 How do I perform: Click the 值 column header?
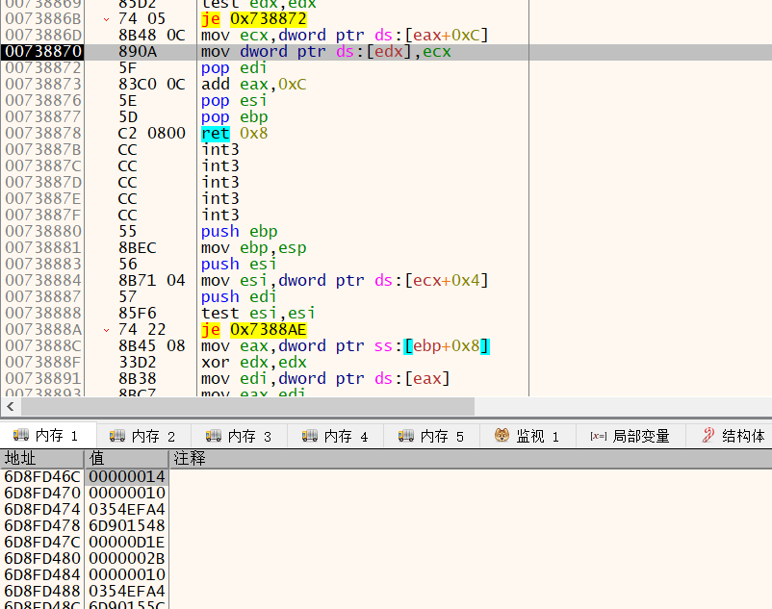point(126,459)
